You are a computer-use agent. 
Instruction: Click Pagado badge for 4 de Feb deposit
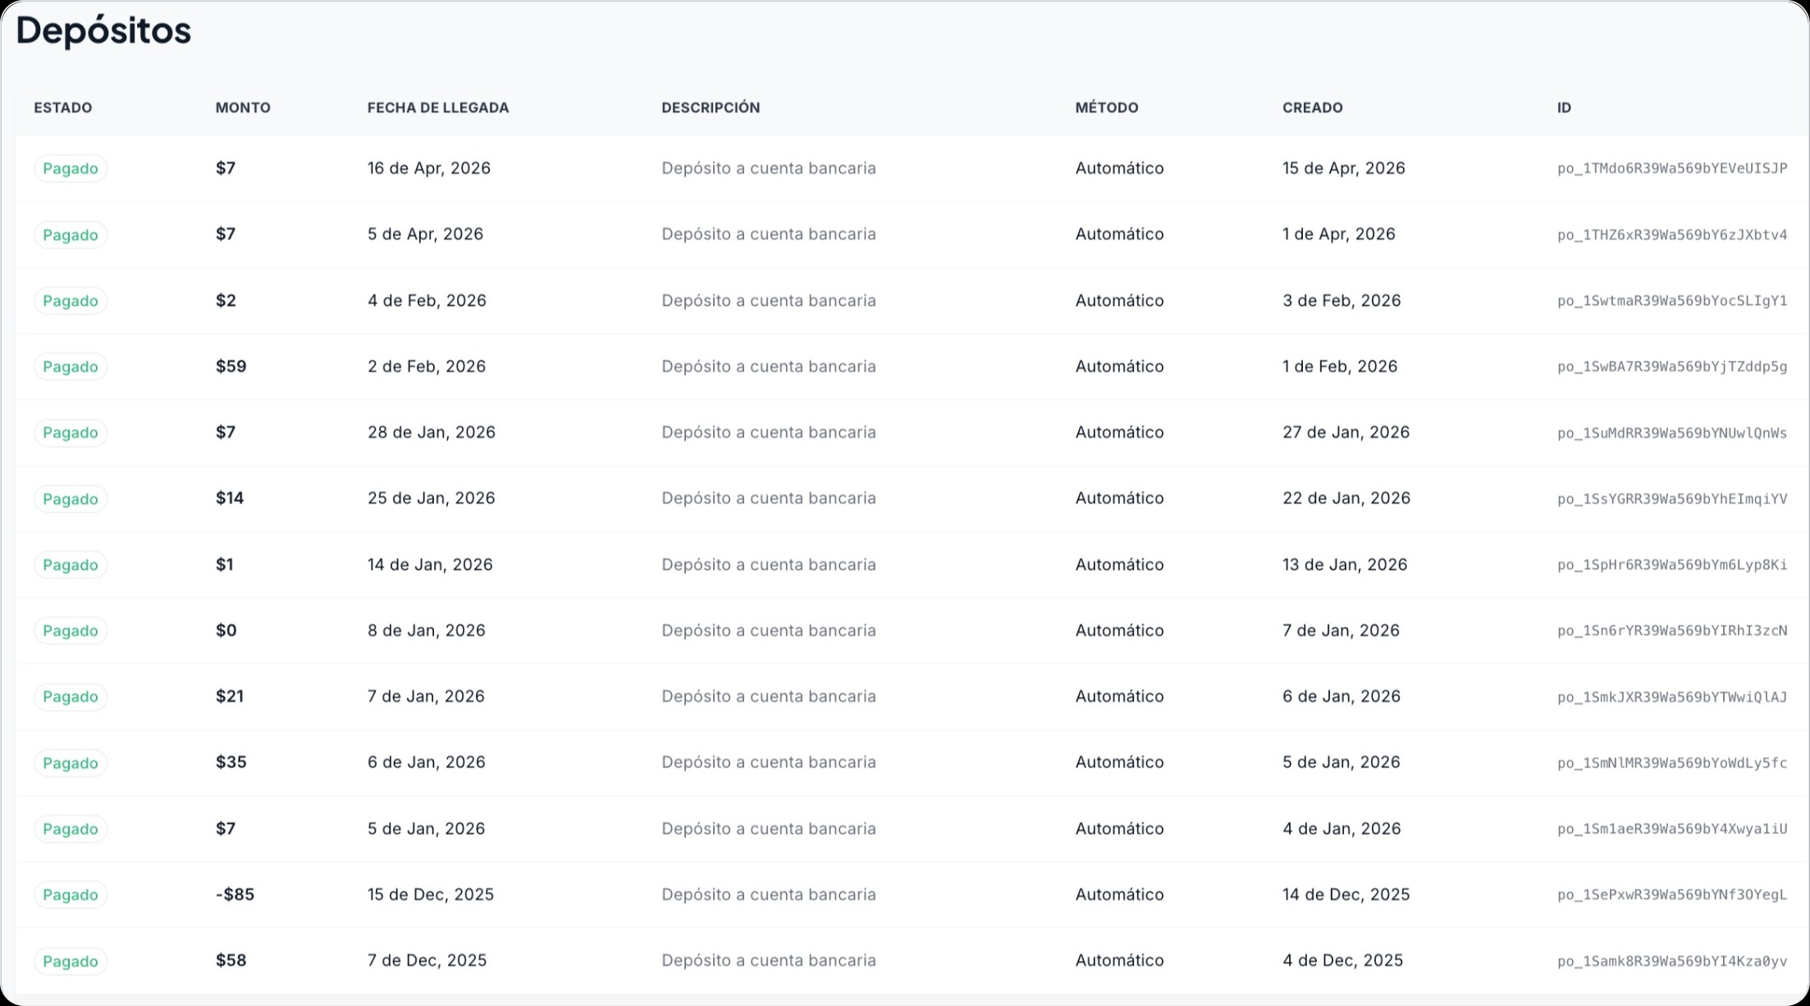click(x=71, y=301)
